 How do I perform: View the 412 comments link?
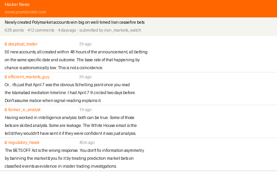pos(41,30)
